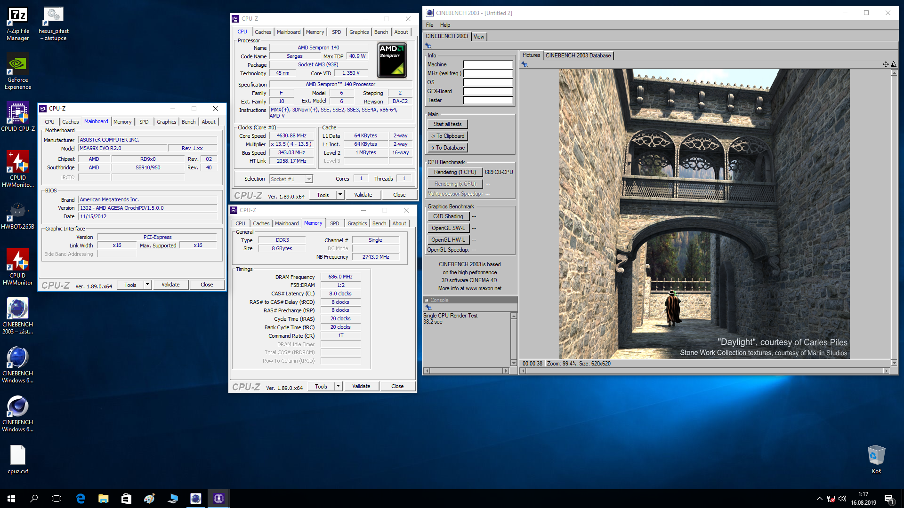This screenshot has height=508, width=904.
Task: Switch to Cinebench taskbar icon
Action: click(195, 499)
